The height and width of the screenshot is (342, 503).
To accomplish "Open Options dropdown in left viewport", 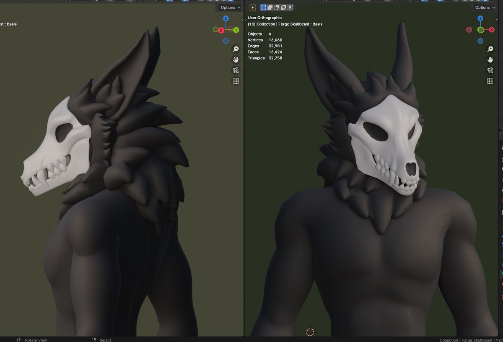I will [x=230, y=8].
